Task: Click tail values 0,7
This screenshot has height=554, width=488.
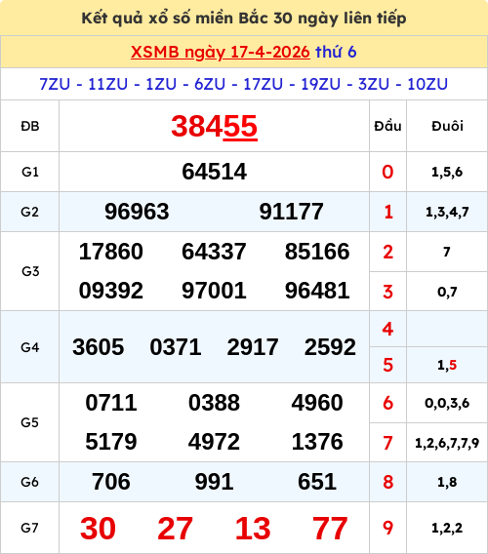Action: click(x=447, y=292)
